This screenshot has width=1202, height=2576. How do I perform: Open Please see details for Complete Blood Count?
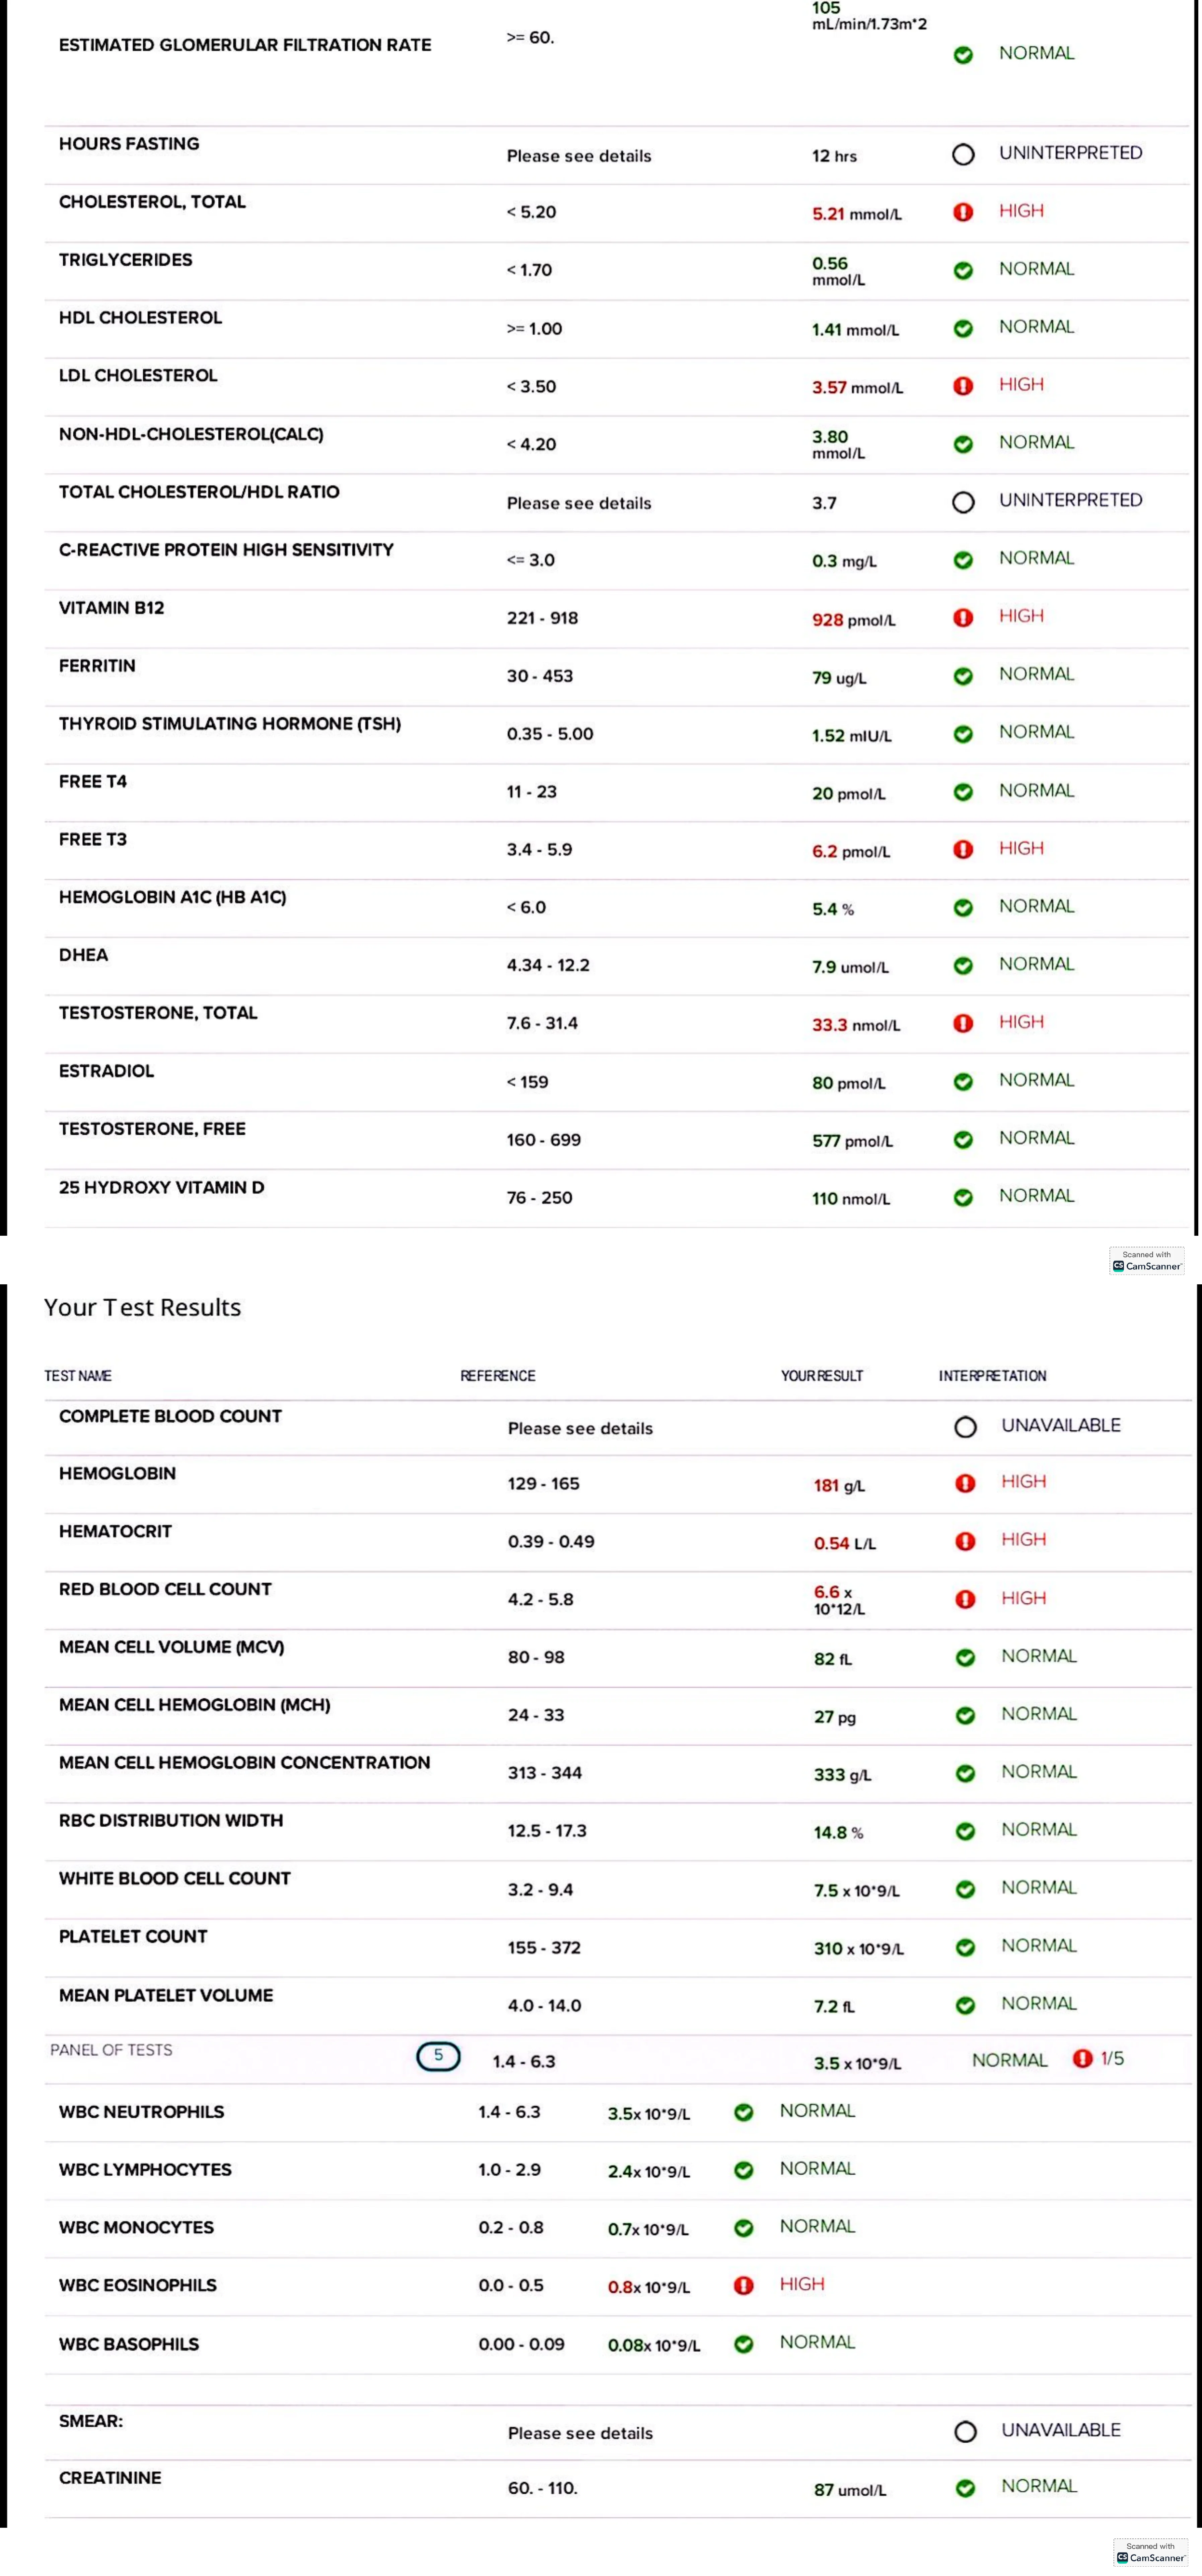(580, 1428)
